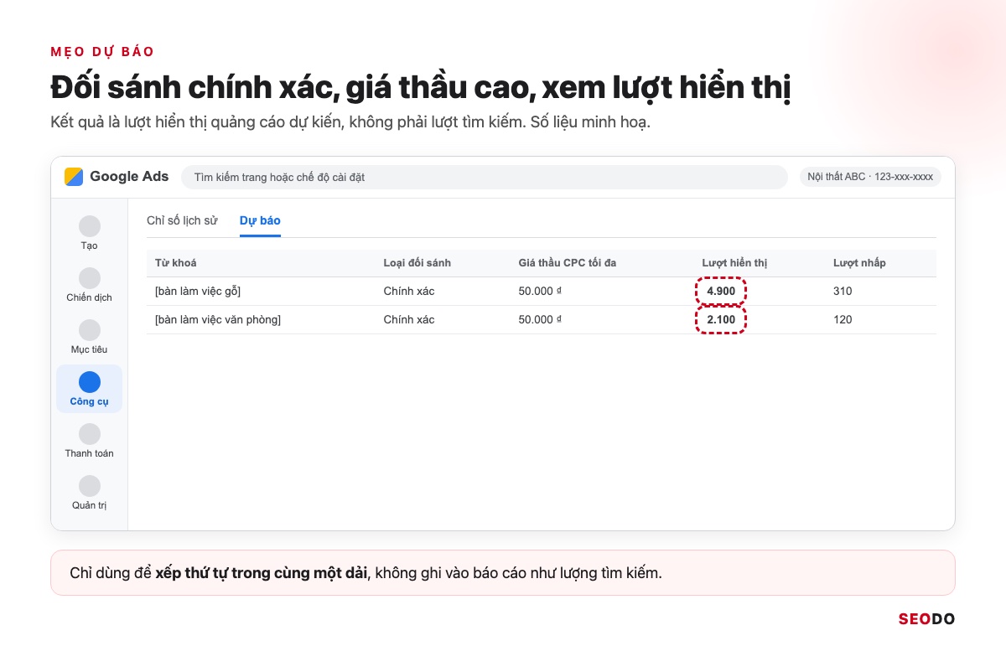The width and height of the screenshot is (1006, 646).
Task: Select keyword [bàn làm việc gỗ]
Action: click(198, 292)
